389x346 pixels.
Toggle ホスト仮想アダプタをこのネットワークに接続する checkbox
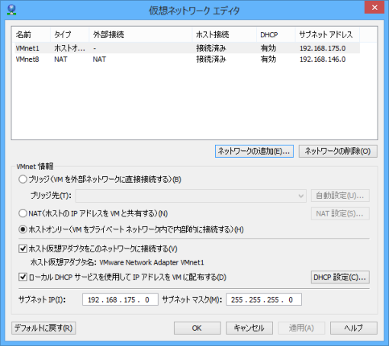pos(23,248)
